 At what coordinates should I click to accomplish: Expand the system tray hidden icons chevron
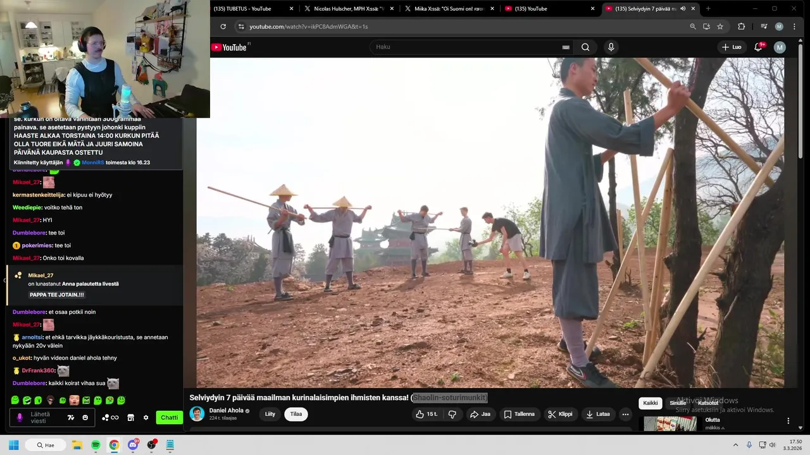(x=737, y=445)
